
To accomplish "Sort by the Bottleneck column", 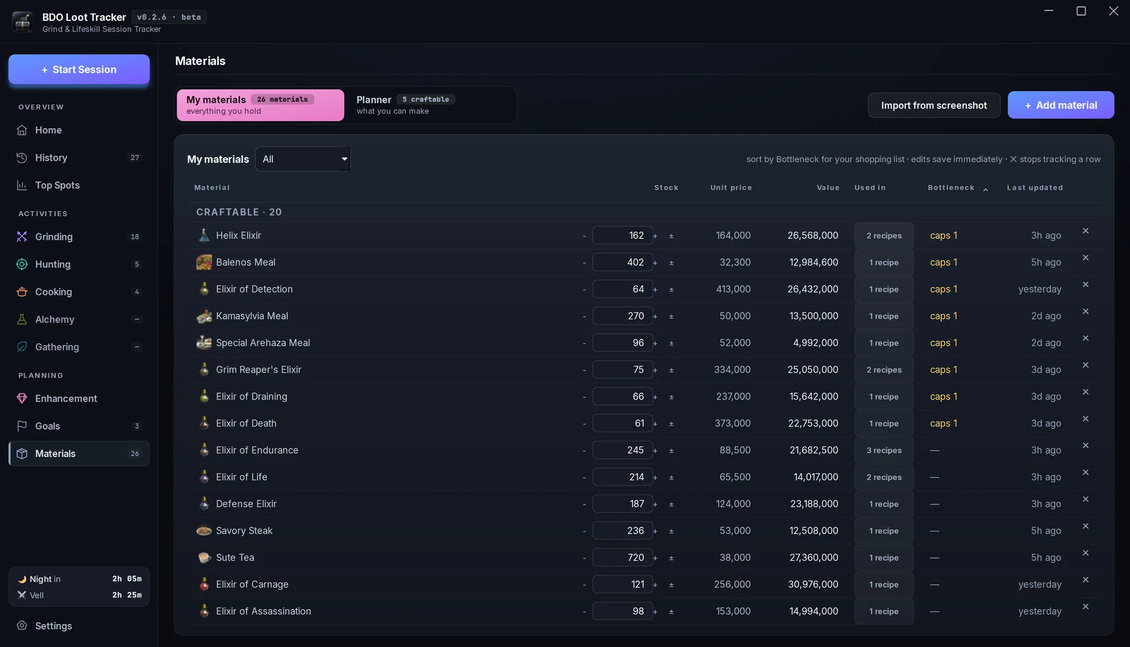I will (x=957, y=188).
